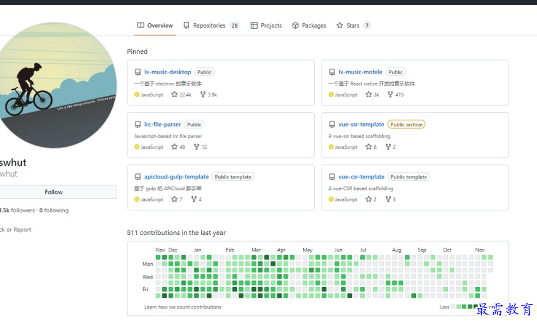537x325 pixels.
Task: Click the cube icon on Packages tab
Action: coord(295,25)
